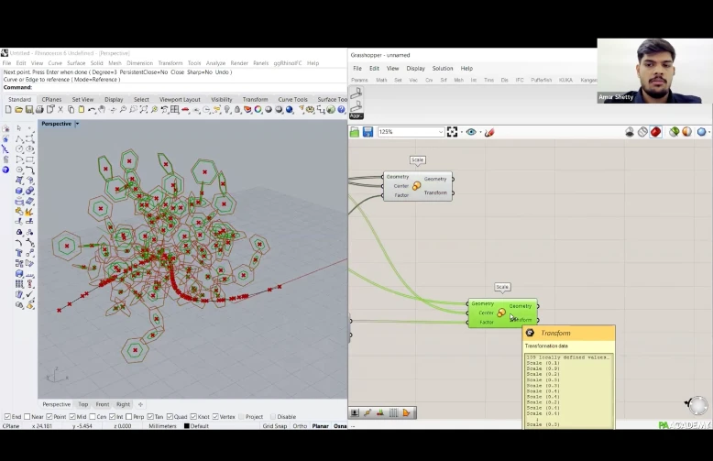Switch to the Curve Tools toolbar tab

pyautogui.click(x=292, y=99)
